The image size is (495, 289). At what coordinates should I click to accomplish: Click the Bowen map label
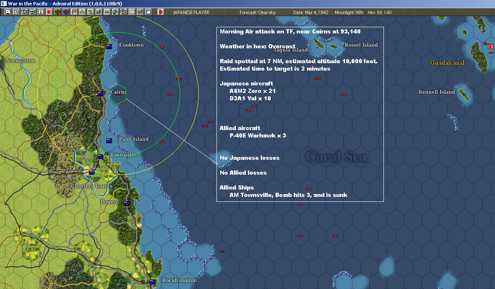click(109, 201)
